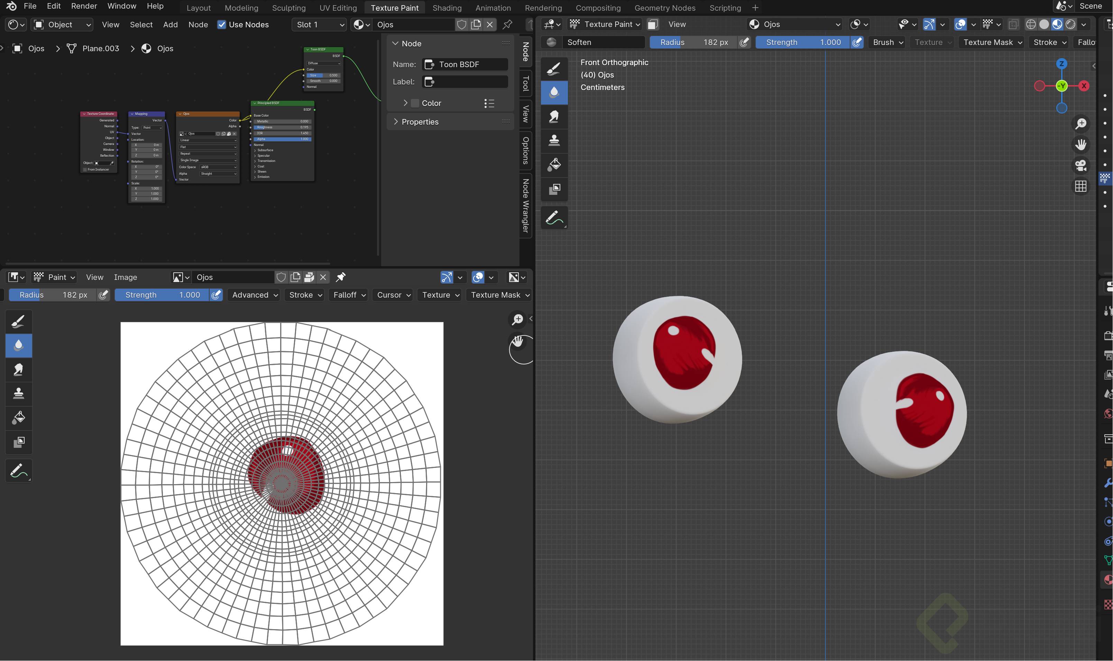Open the Node Wrangler sidebar tab
The image size is (1113, 661).
pos(526,205)
